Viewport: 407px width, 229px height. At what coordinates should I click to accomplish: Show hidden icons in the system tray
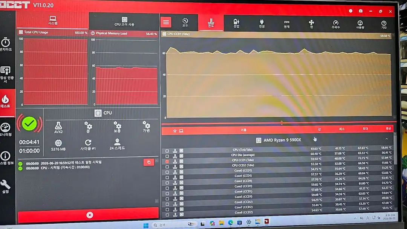point(355,218)
